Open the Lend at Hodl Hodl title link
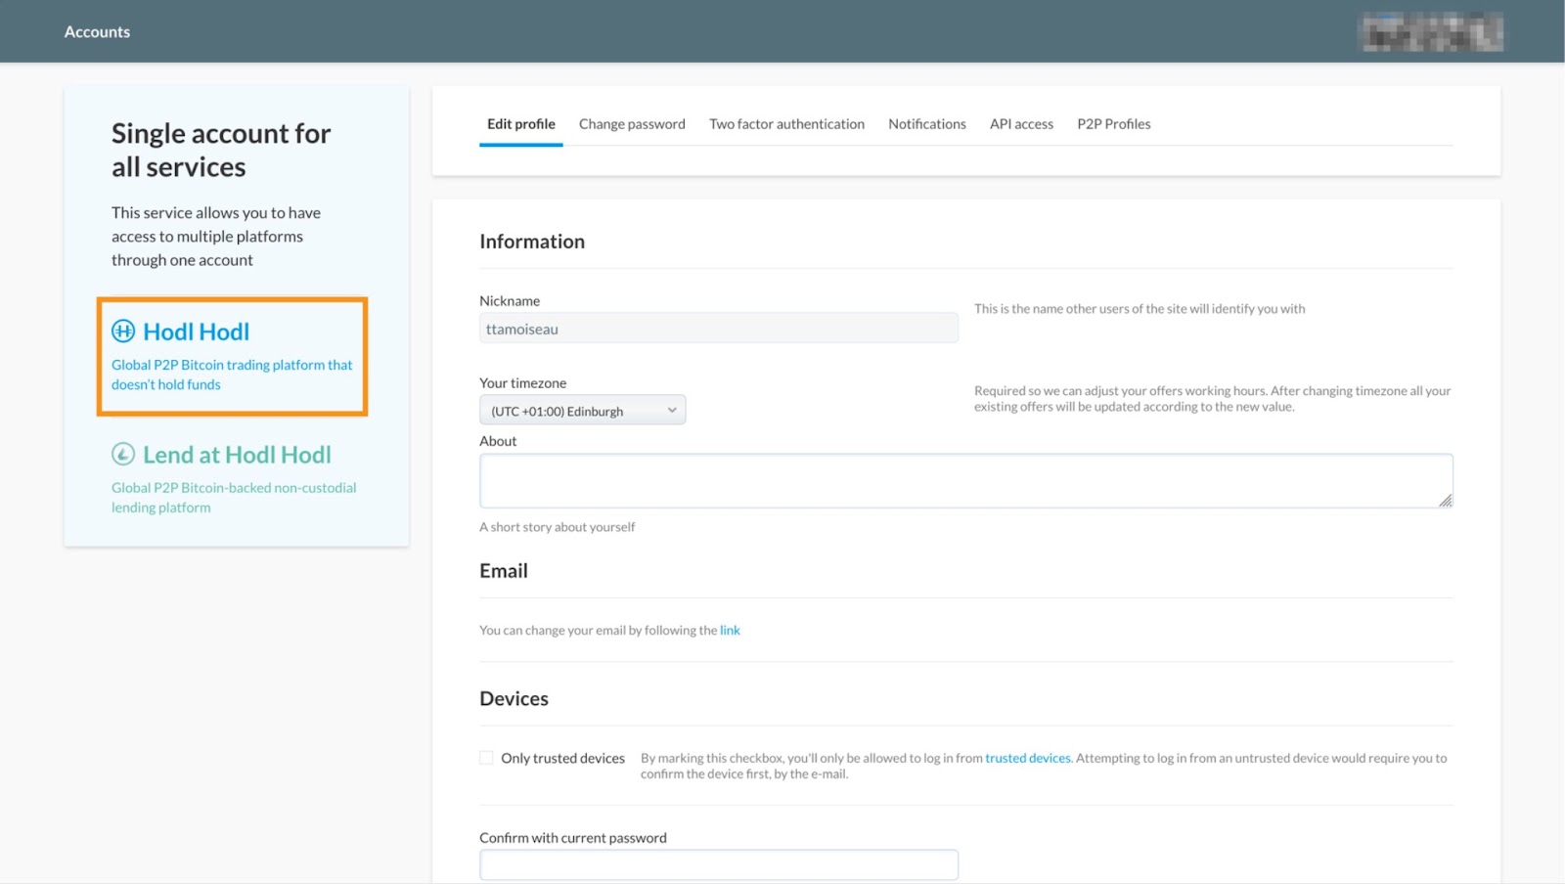Image resolution: width=1565 pixels, height=884 pixels. (238, 455)
